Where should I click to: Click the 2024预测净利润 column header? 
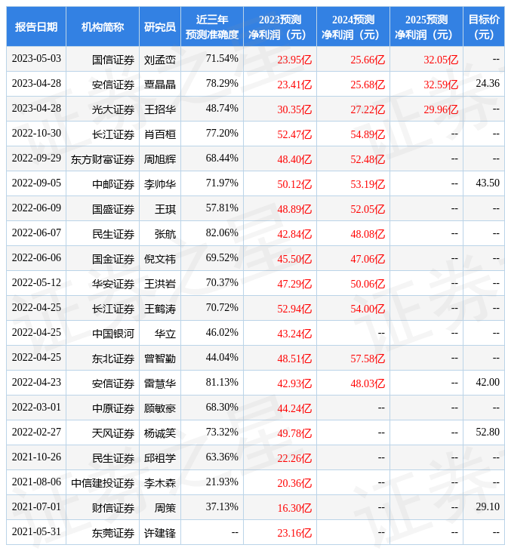coord(353,26)
